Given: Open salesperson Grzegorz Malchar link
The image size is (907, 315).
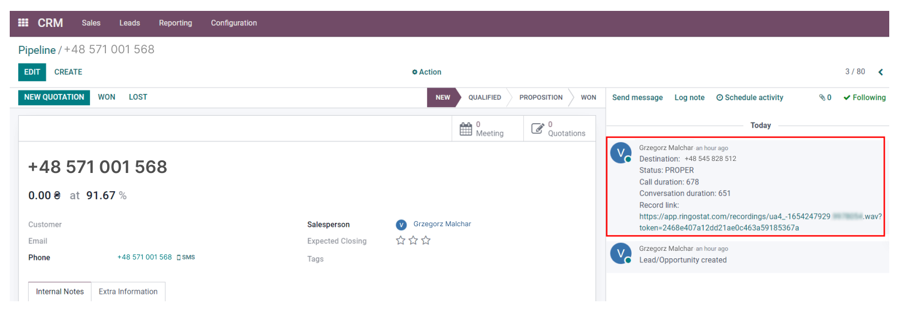Looking at the screenshot, I should 442,224.
